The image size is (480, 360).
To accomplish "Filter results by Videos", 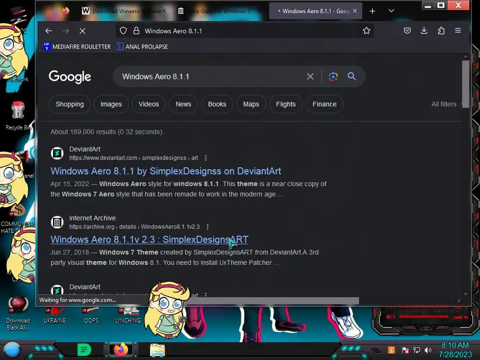I will coord(149,104).
